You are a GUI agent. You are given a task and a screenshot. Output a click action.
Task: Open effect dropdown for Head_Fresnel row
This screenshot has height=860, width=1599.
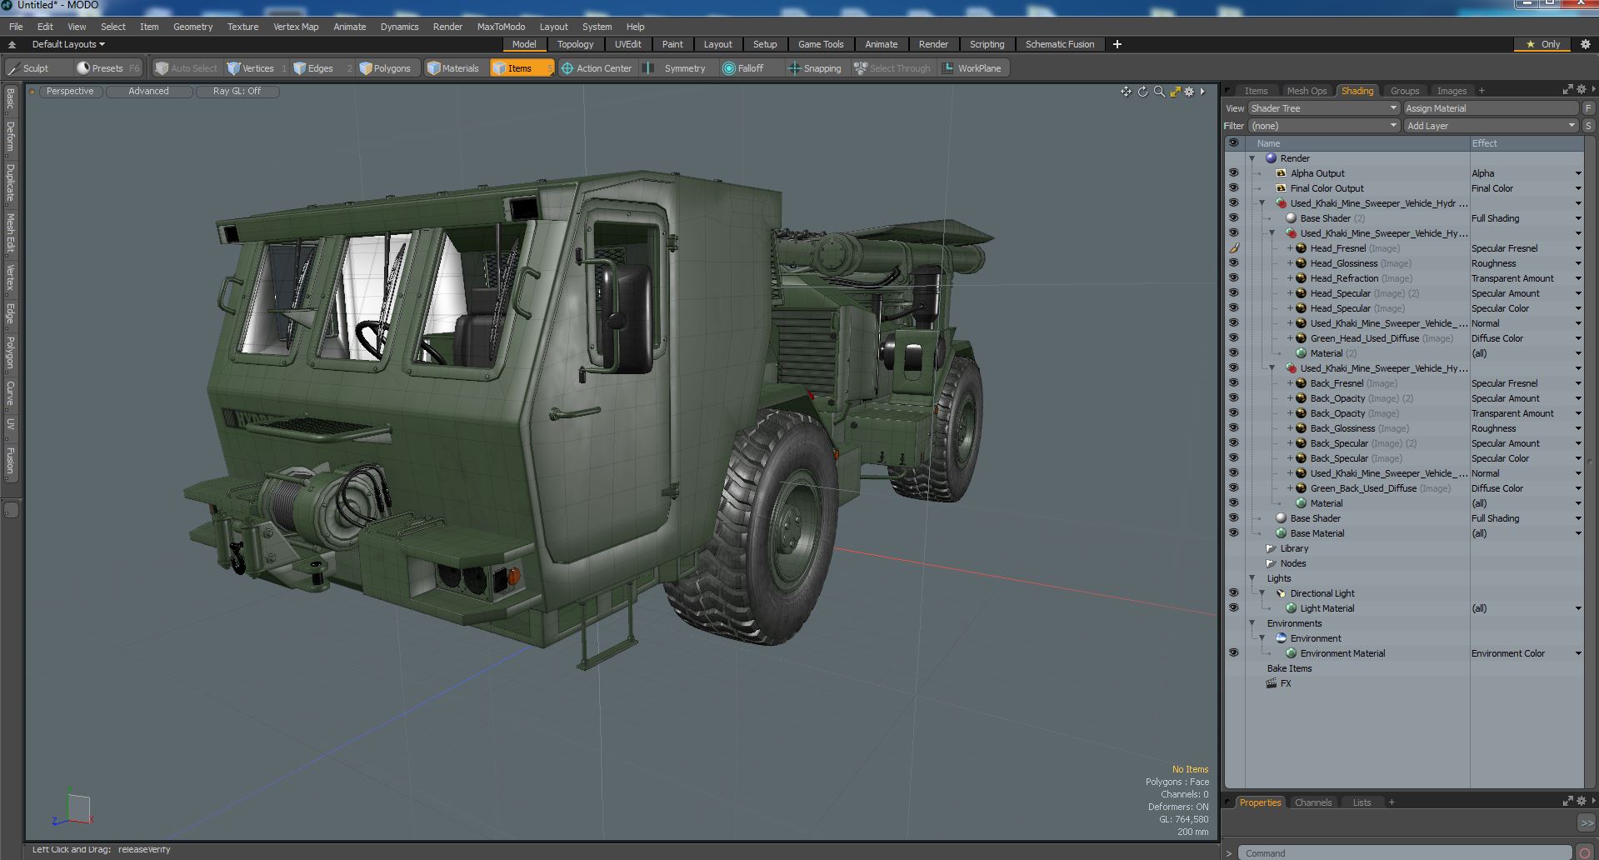[1577, 248]
